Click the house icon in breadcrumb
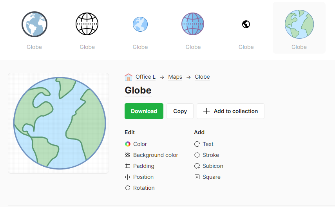The width and height of the screenshot is (335, 207). tap(129, 77)
